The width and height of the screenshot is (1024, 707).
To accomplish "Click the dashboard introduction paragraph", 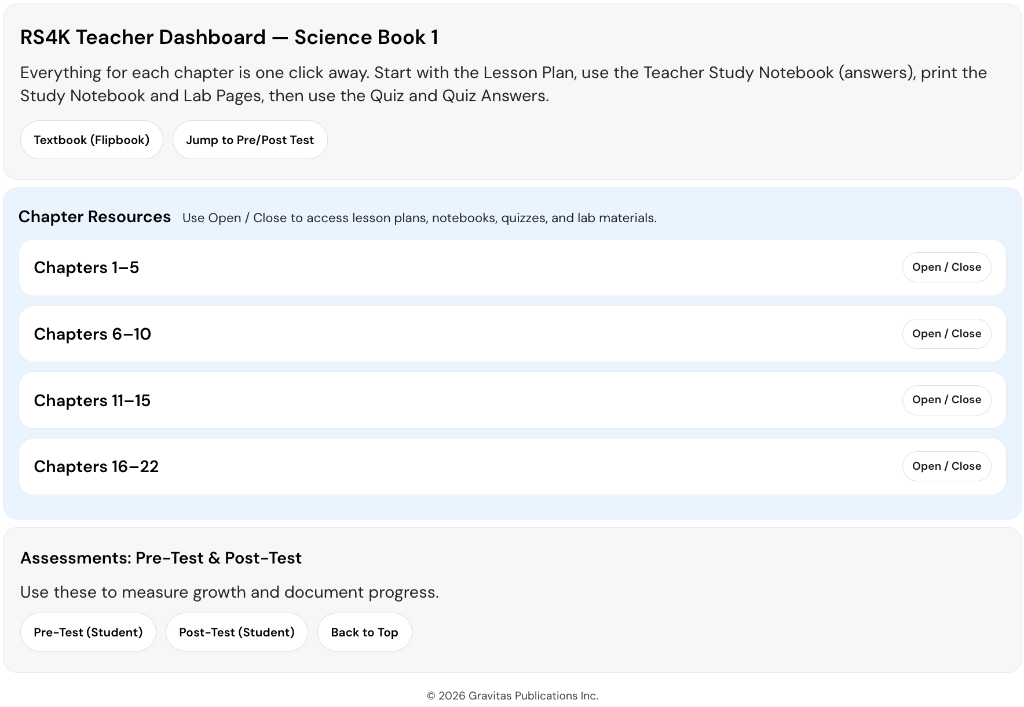I will click(503, 84).
